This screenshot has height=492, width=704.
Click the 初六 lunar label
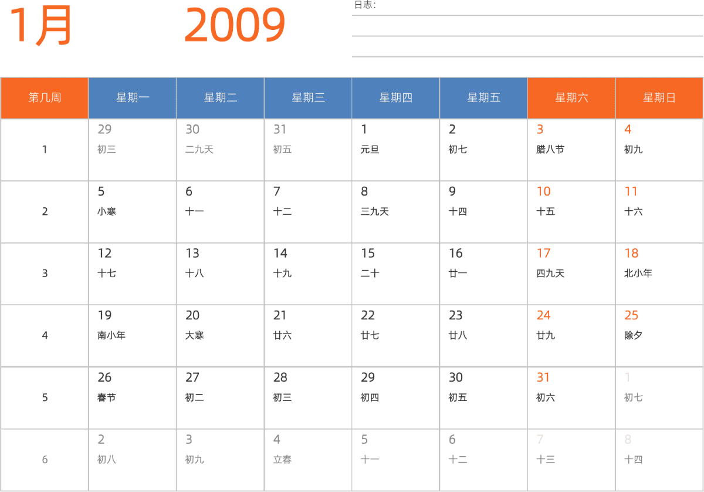click(x=546, y=398)
